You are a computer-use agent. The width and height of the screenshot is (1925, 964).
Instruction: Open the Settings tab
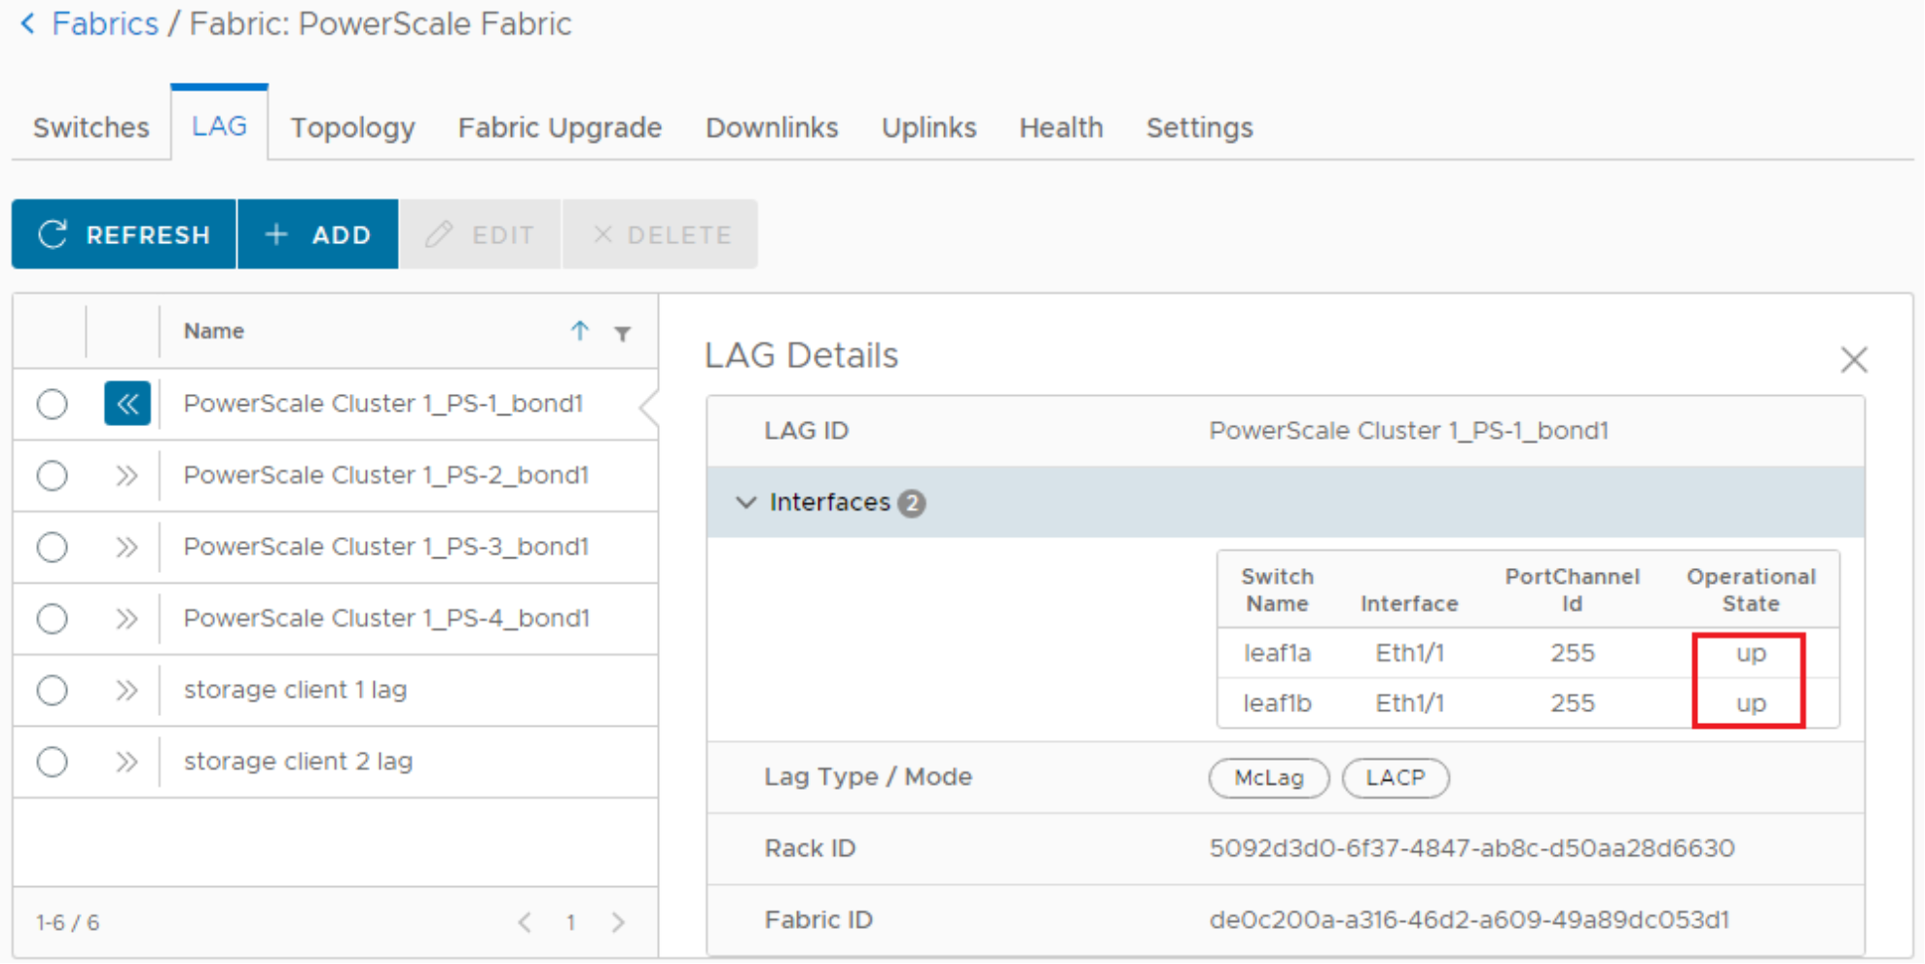click(1199, 127)
